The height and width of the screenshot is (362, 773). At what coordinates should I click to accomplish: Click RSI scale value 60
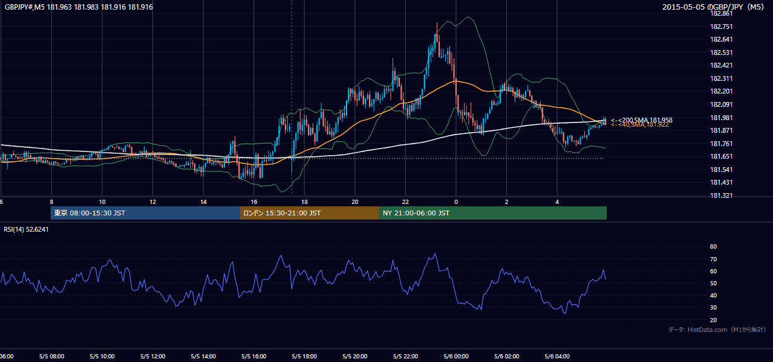tap(713, 271)
